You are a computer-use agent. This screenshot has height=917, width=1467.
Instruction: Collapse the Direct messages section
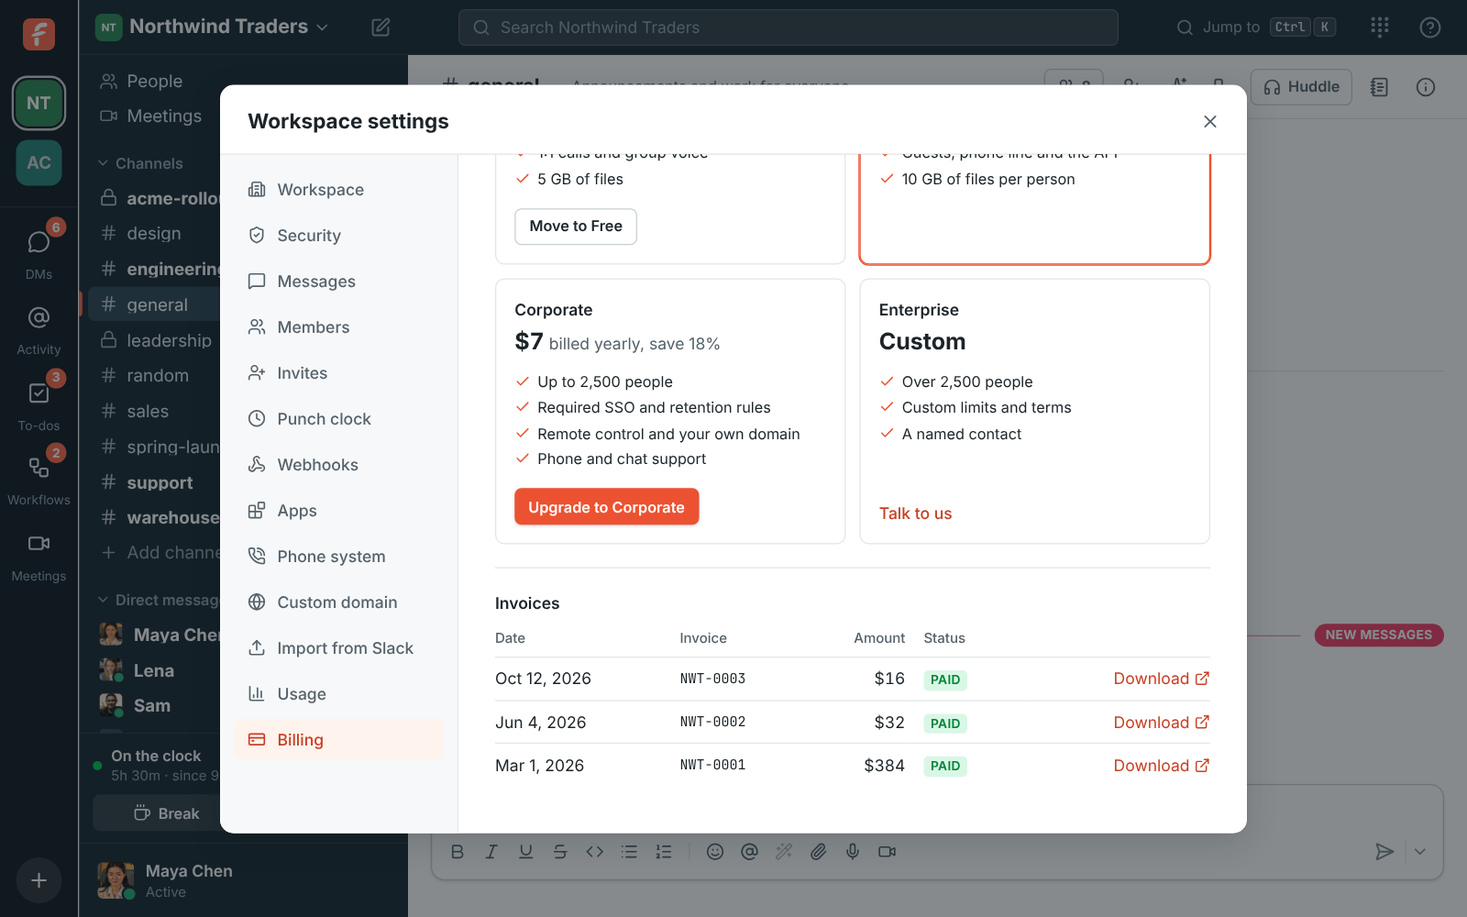point(159,600)
